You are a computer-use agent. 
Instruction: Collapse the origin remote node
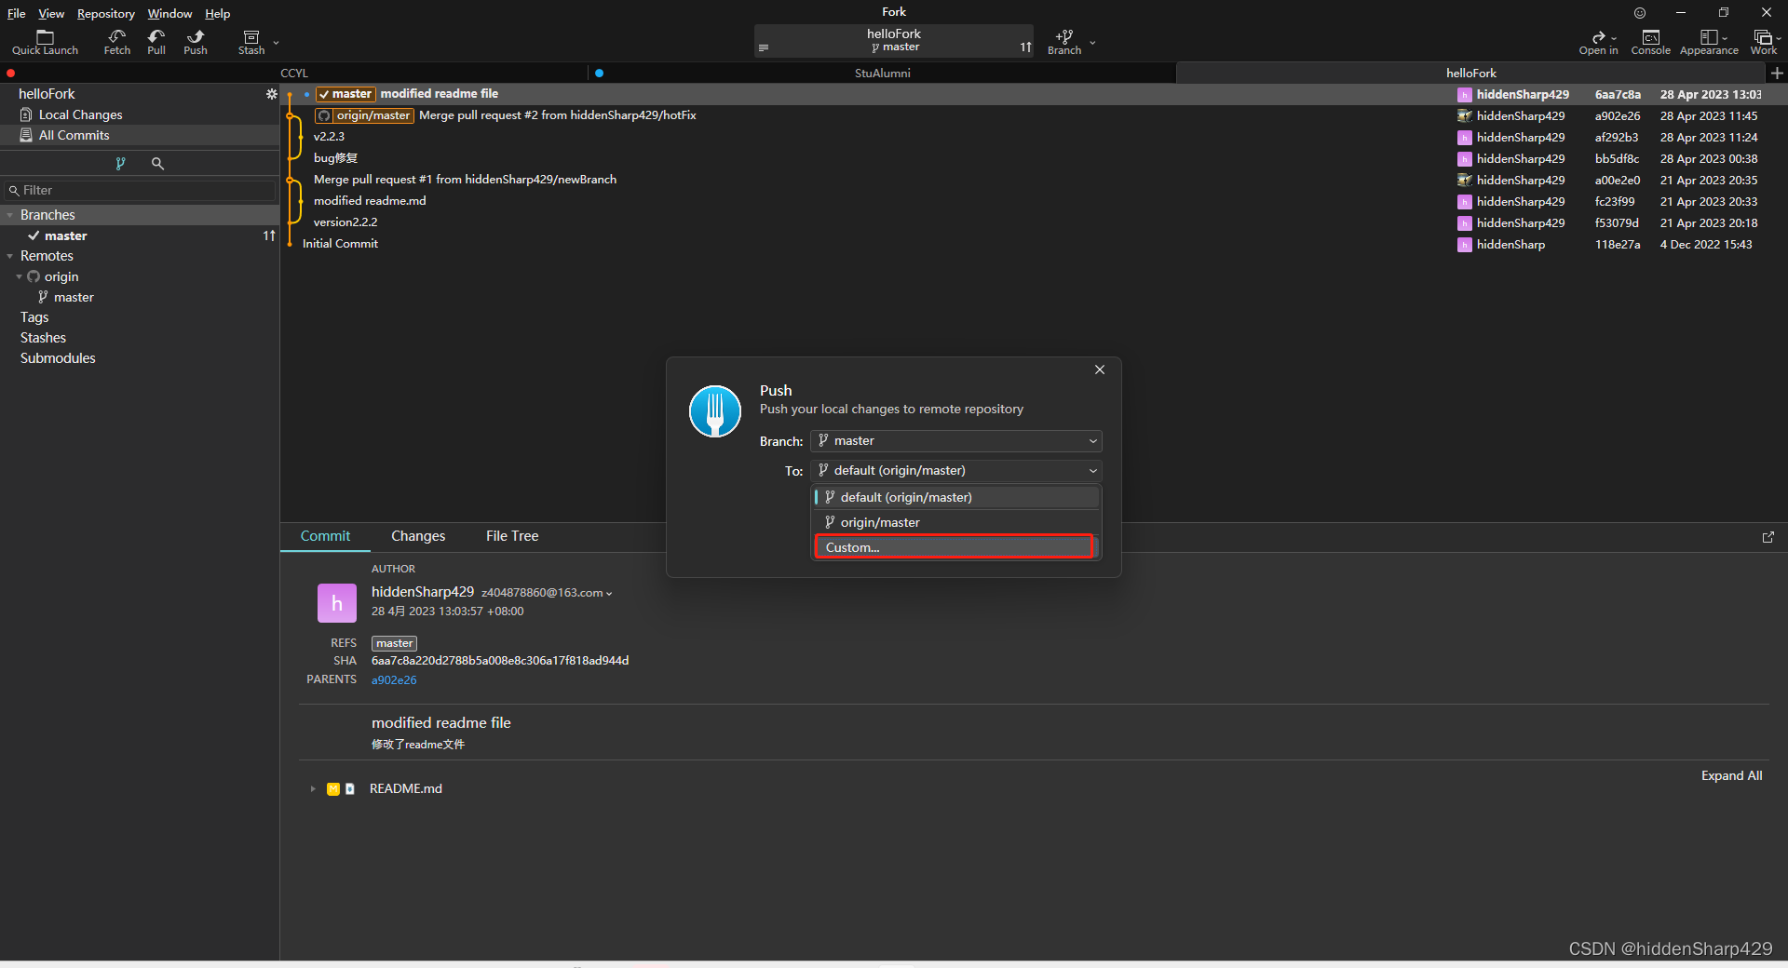19,277
